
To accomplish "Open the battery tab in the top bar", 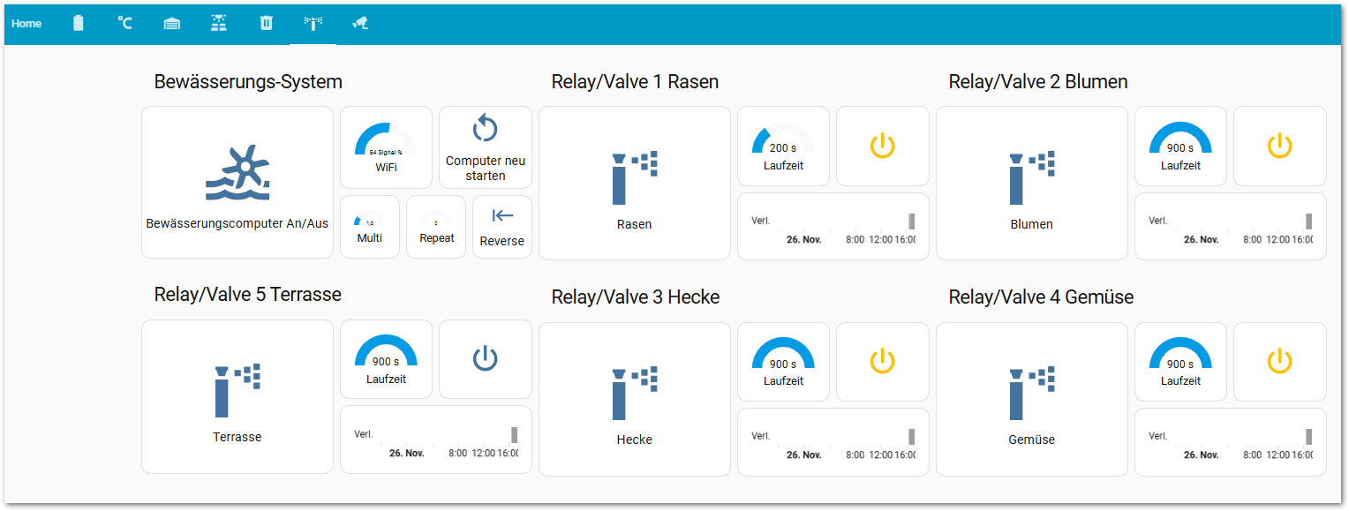I will (x=79, y=23).
